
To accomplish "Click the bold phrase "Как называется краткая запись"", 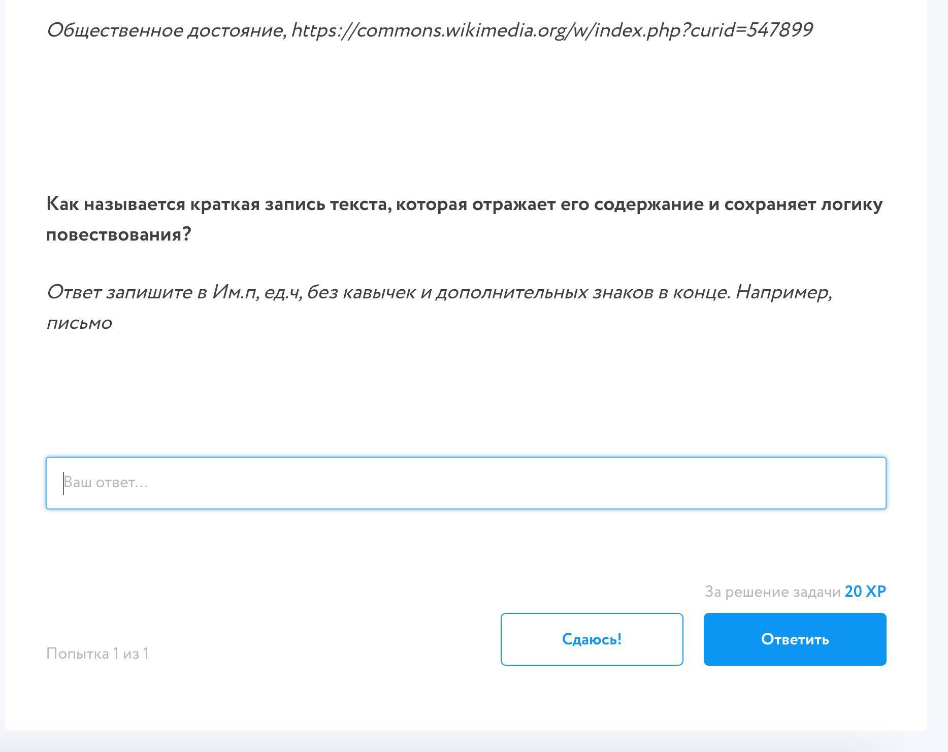I will click(186, 204).
